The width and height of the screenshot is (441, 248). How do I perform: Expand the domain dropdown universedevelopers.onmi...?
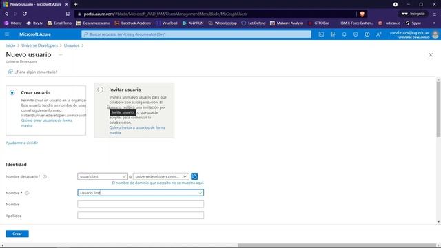[x=161, y=176]
